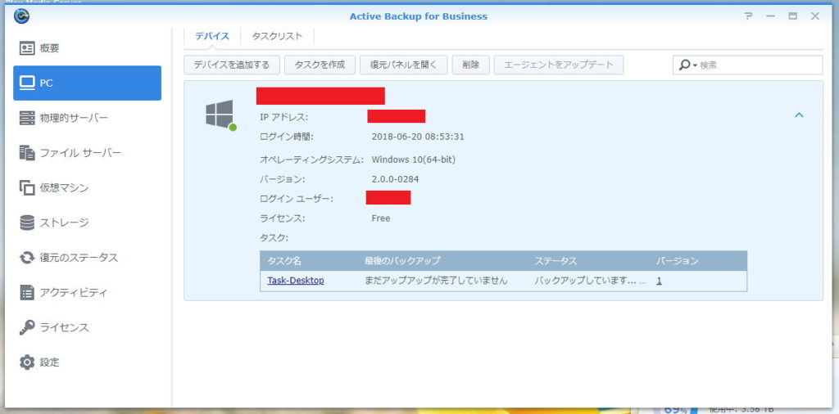This screenshot has height=414, width=839.
Task: Open 復元のステータス in the sidebar
Action: (x=87, y=258)
